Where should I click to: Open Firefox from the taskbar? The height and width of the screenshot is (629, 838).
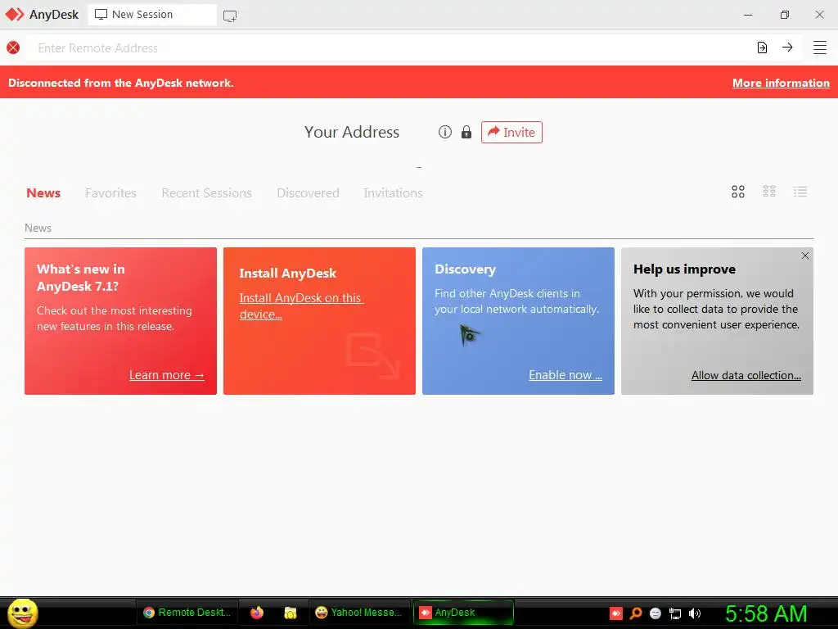(257, 613)
